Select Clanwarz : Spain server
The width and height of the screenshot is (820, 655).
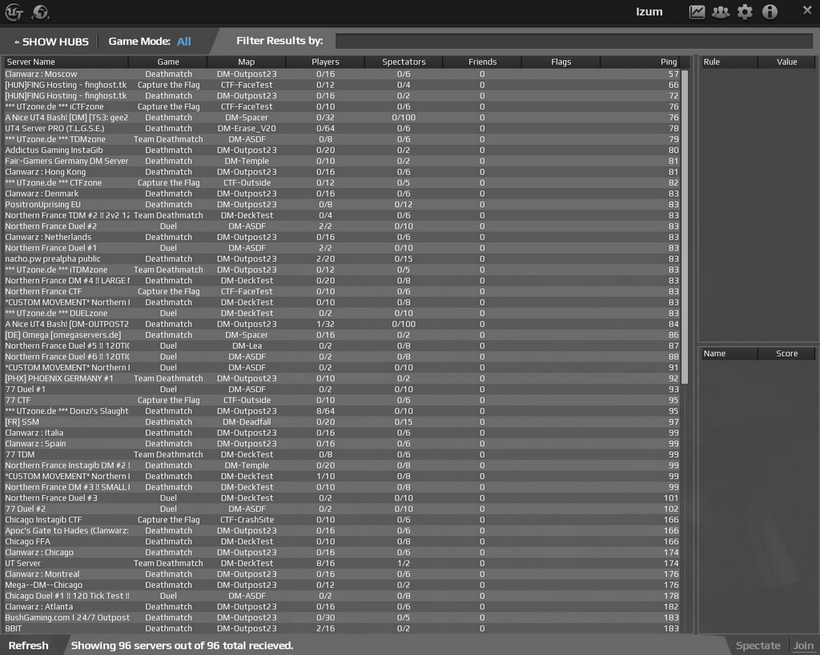click(x=342, y=444)
